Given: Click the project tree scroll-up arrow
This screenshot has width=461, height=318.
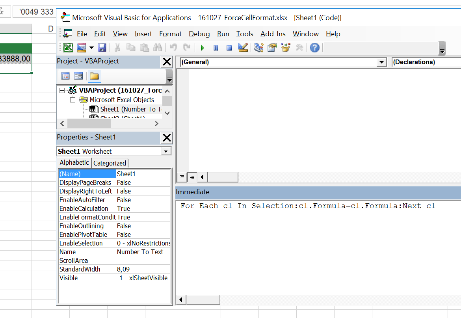Looking at the screenshot, I should point(167,91).
